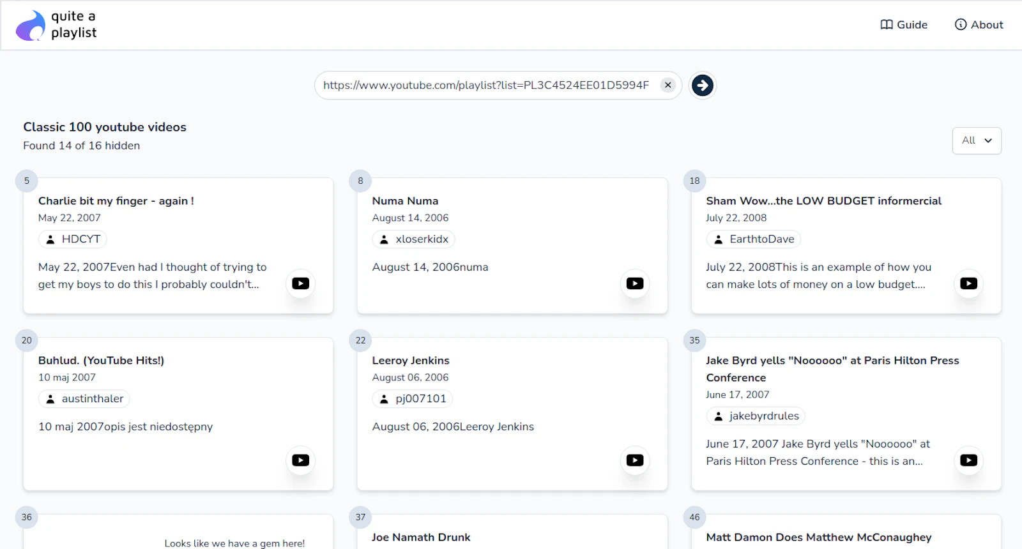Play Buhlud video on YouTube
The height and width of the screenshot is (549, 1022).
[x=301, y=460]
